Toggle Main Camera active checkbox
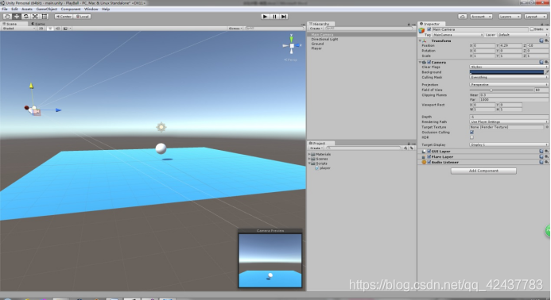Image resolution: width=551 pixels, height=300 pixels. (x=429, y=29)
